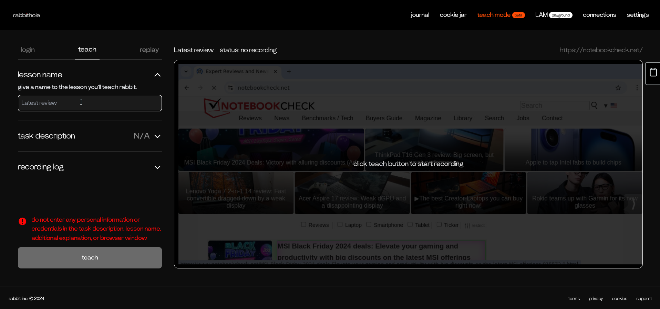660x309 pixels.
Task: Open the privacy link in footer
Action: pos(596,298)
